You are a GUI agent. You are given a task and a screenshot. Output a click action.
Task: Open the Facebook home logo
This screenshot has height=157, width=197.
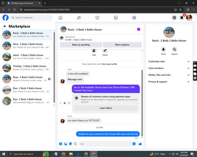pyautogui.click(x=6, y=18)
